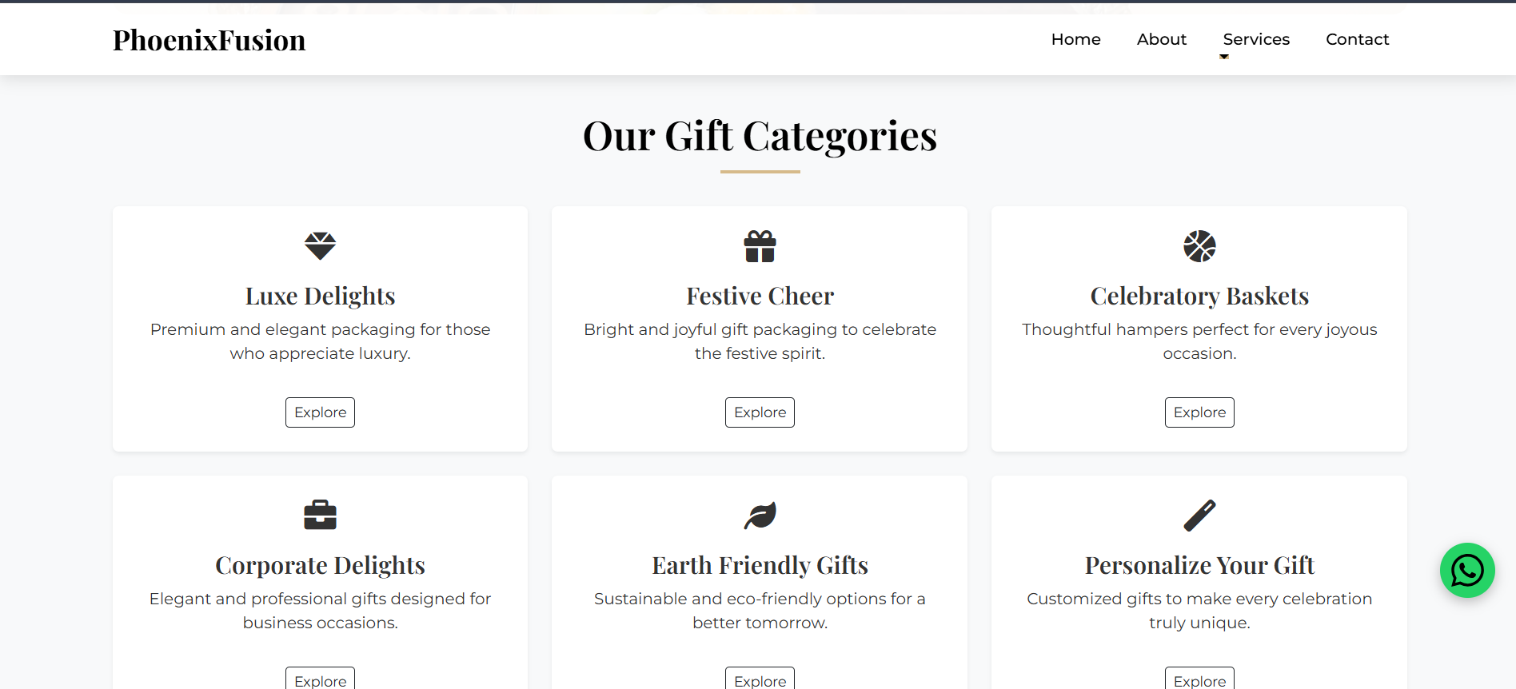Click the Luxe Delights diamond gift icon
1516x689 pixels.
(x=320, y=246)
